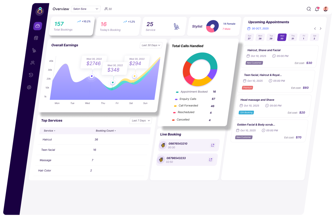Viewport: 336px width, 218px height.
Task: Sort by Booking Count column header
Action: [106, 131]
